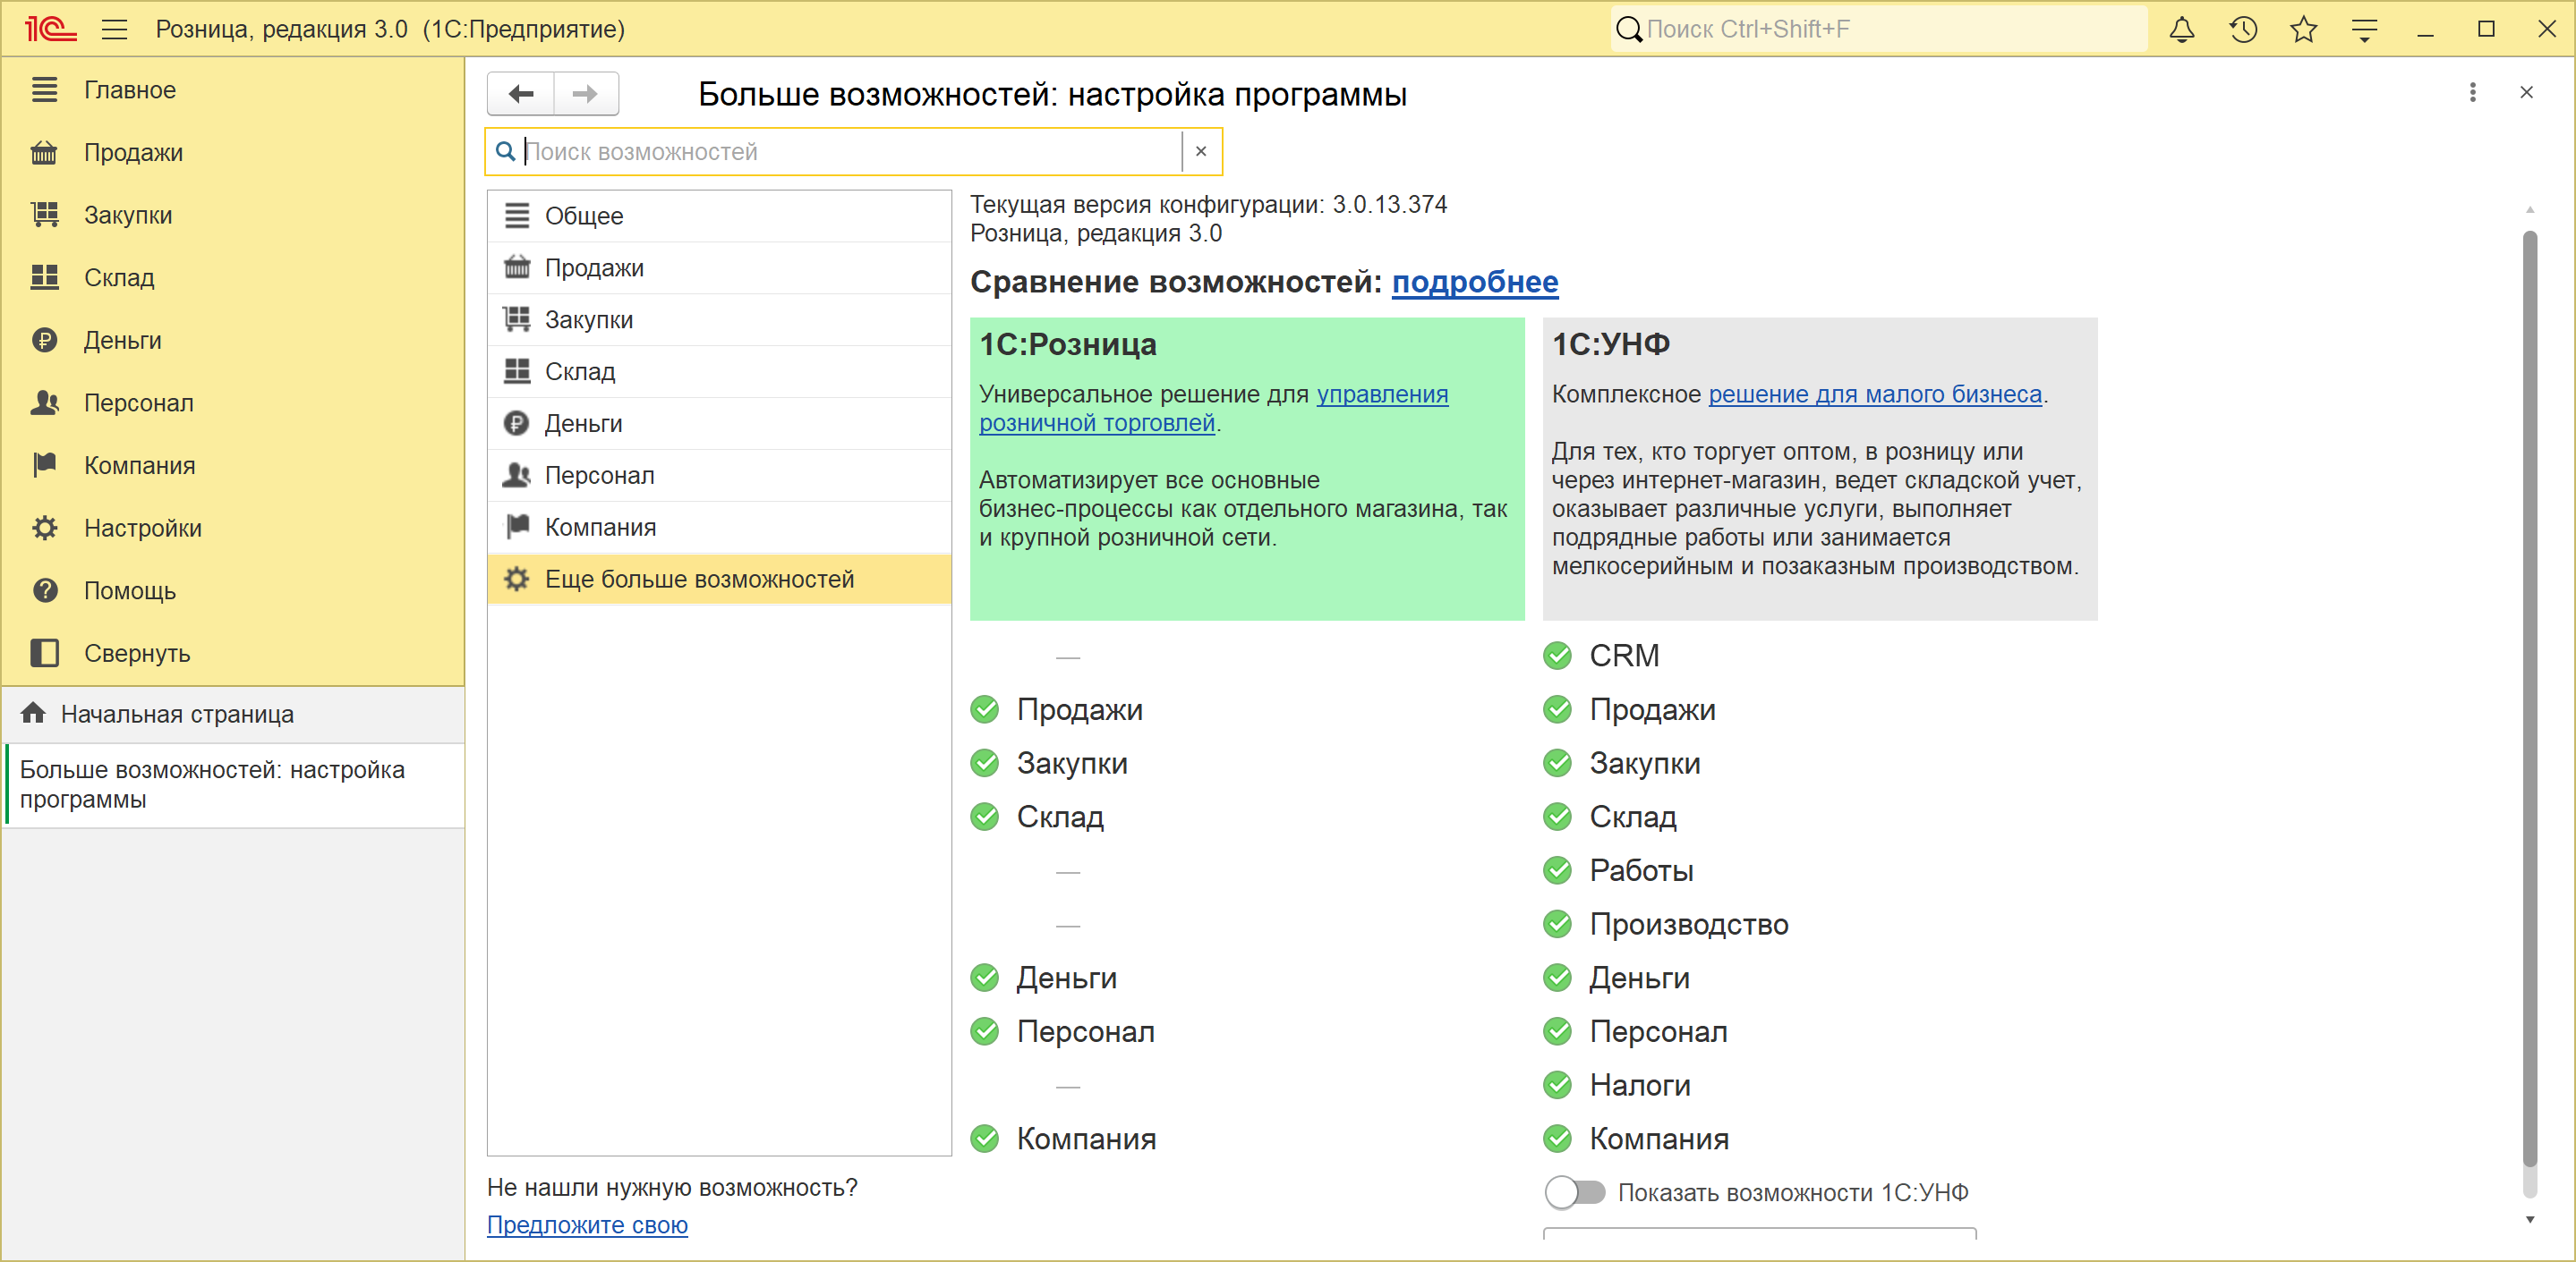This screenshot has height=1262, width=2576.
Task: Open Склад grid icon in left sidebar
Action: [44, 278]
